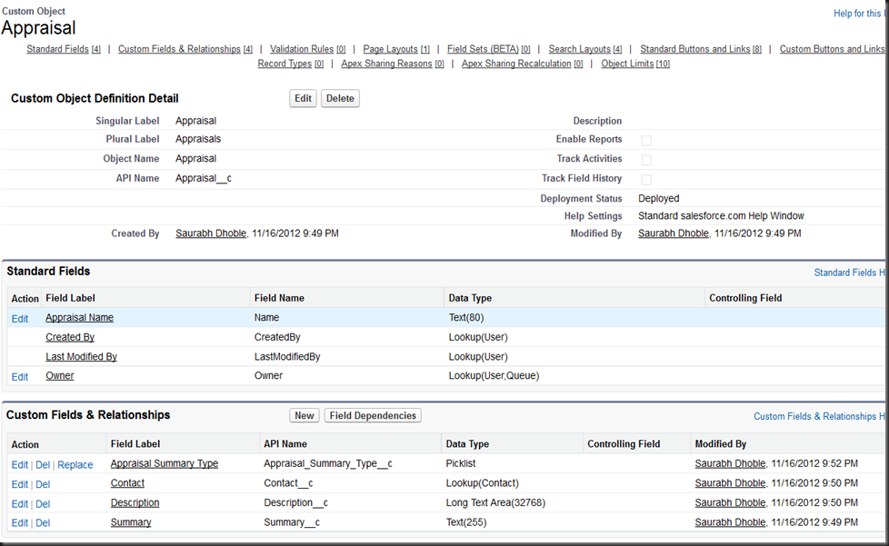
Task: Edit the Description custom field
Action: 20,504
